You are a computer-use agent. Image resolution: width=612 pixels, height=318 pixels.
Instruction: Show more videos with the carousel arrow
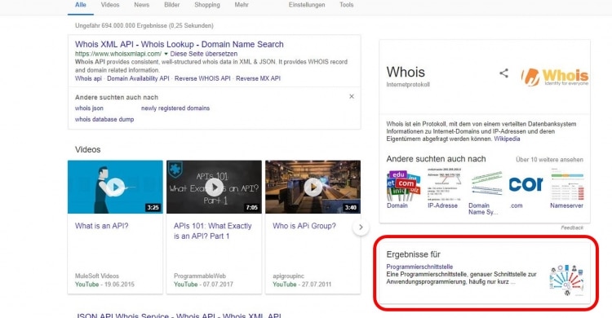coord(361,227)
